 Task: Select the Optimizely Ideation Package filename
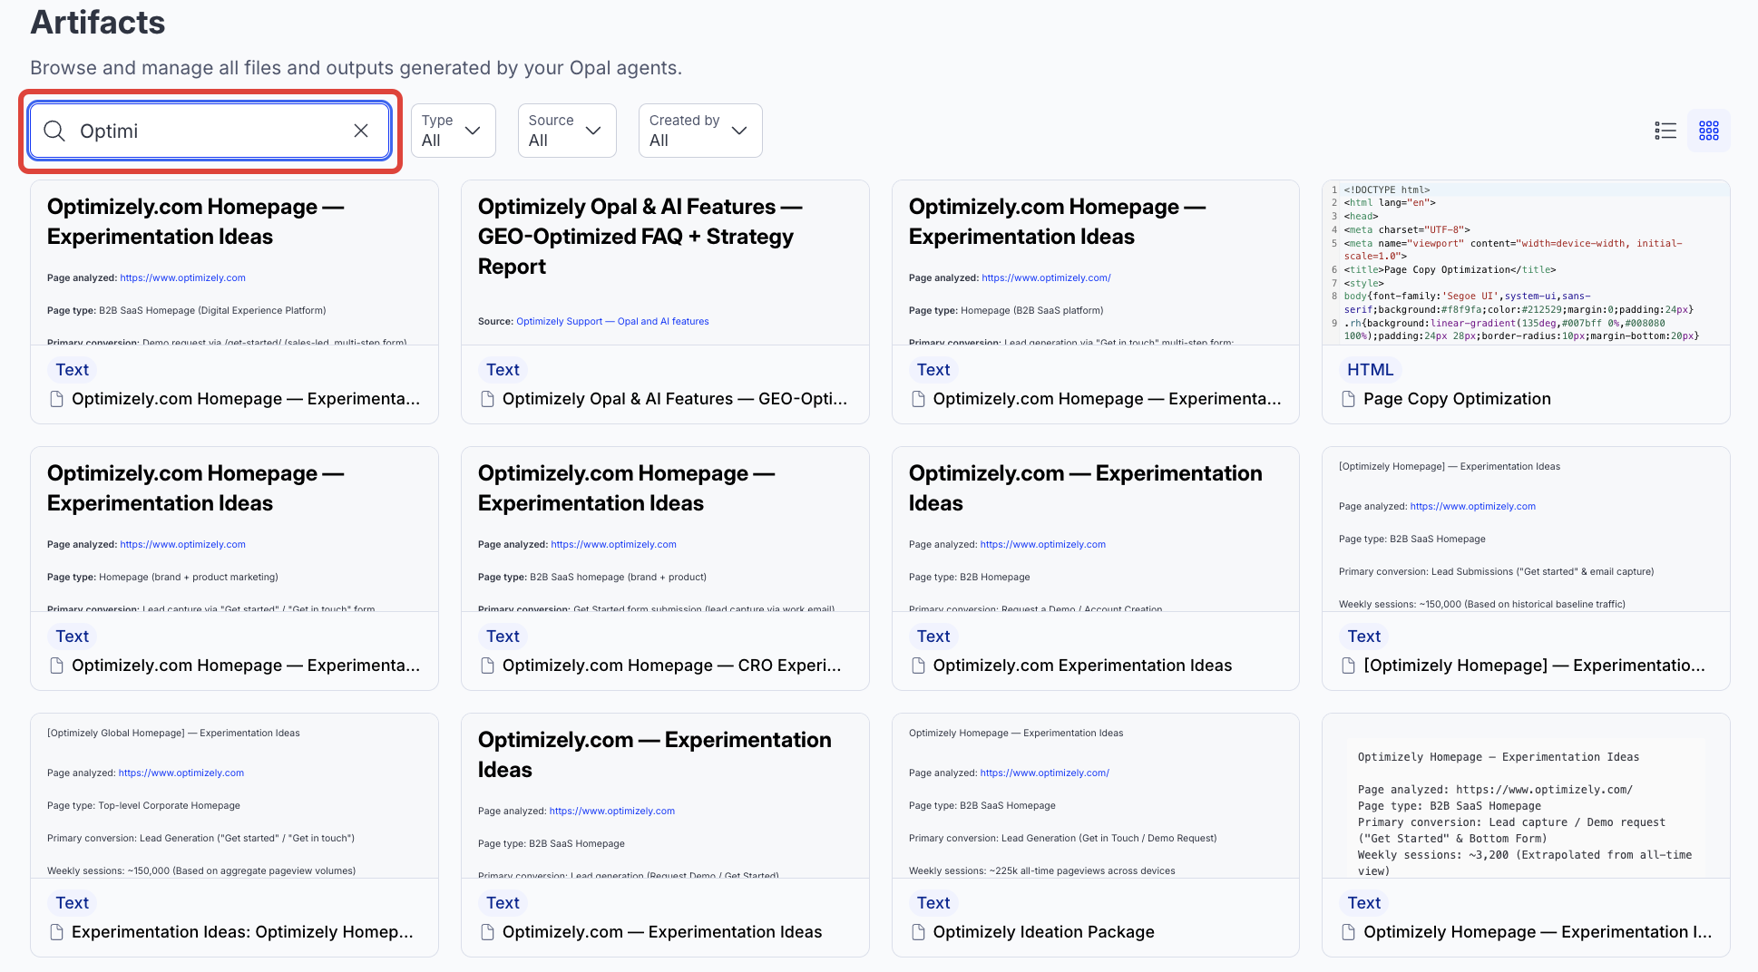coord(1043,932)
